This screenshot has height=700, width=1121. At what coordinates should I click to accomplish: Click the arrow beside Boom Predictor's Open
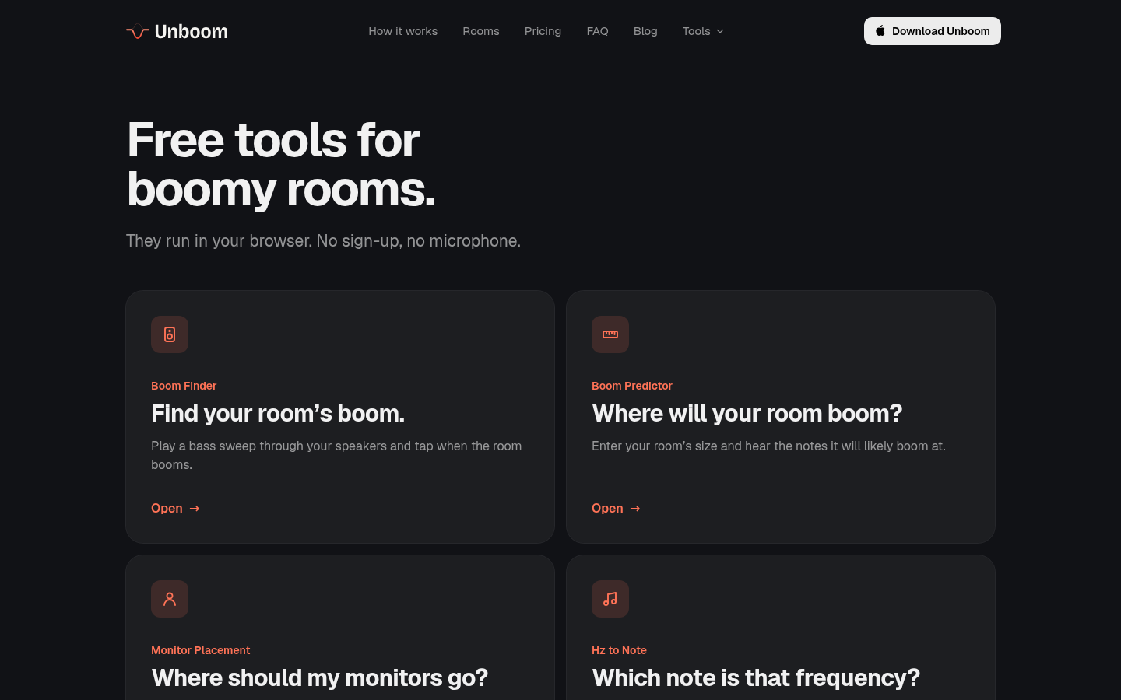635,509
